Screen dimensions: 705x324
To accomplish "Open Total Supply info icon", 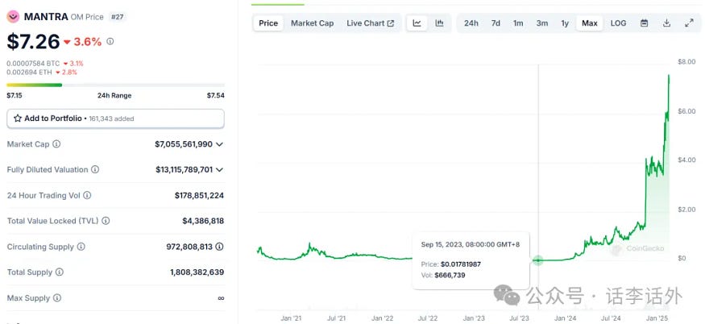I will 60,272.
